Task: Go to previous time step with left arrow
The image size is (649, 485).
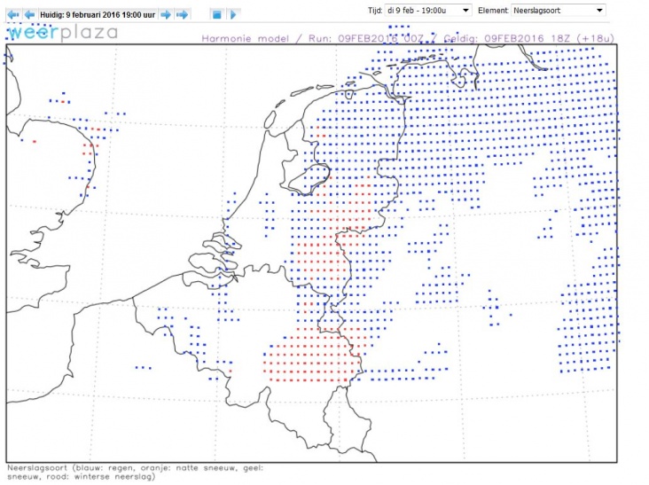Action: (29, 15)
